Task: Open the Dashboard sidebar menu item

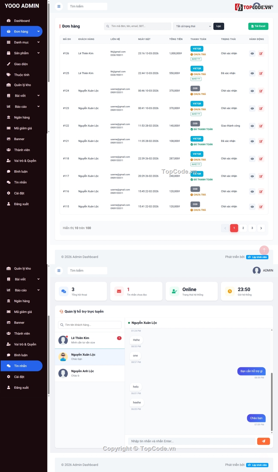Action: click(x=21, y=21)
